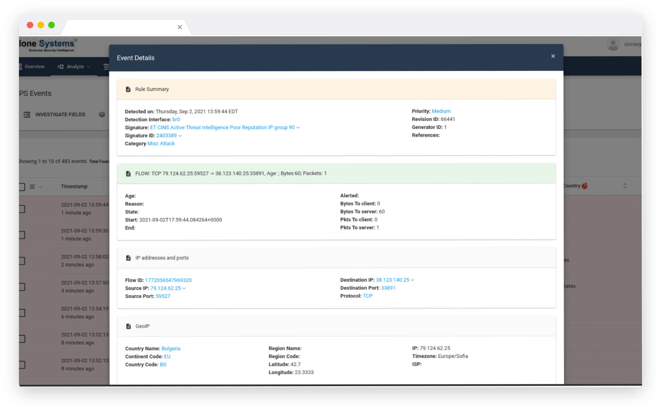Click the Flow section document icon
The height and width of the screenshot is (414, 661).
tap(127, 173)
